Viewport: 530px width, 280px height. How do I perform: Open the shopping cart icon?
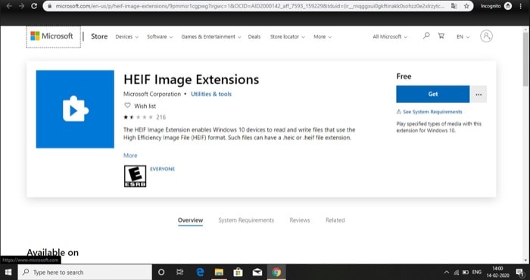coord(441,36)
